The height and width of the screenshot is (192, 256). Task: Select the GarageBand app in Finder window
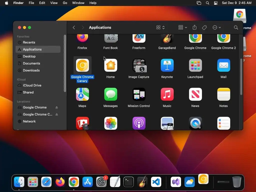point(167,38)
